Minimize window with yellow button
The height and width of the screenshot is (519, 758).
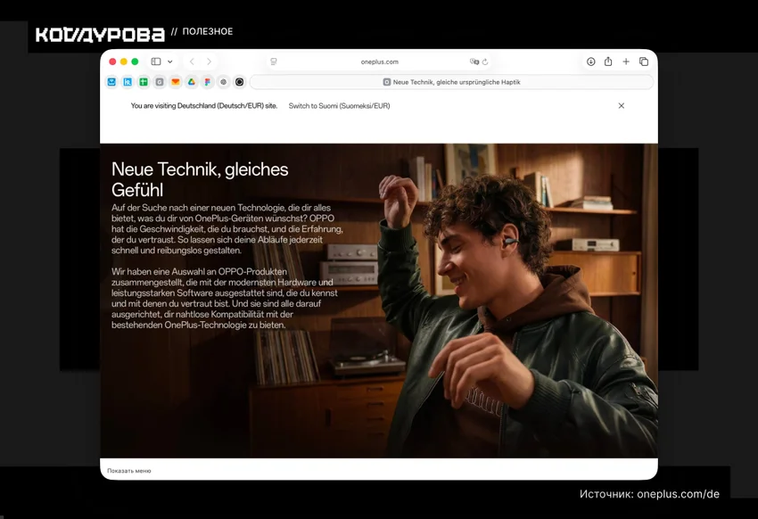[x=124, y=62]
